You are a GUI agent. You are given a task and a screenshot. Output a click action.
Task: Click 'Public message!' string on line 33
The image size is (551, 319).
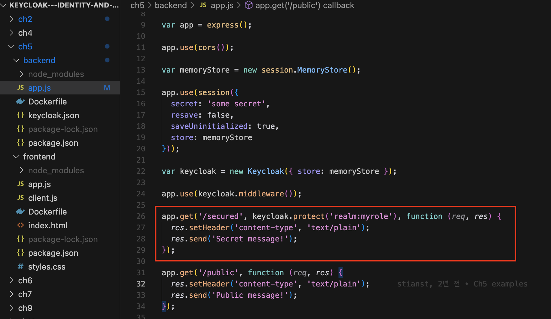(x=250, y=295)
